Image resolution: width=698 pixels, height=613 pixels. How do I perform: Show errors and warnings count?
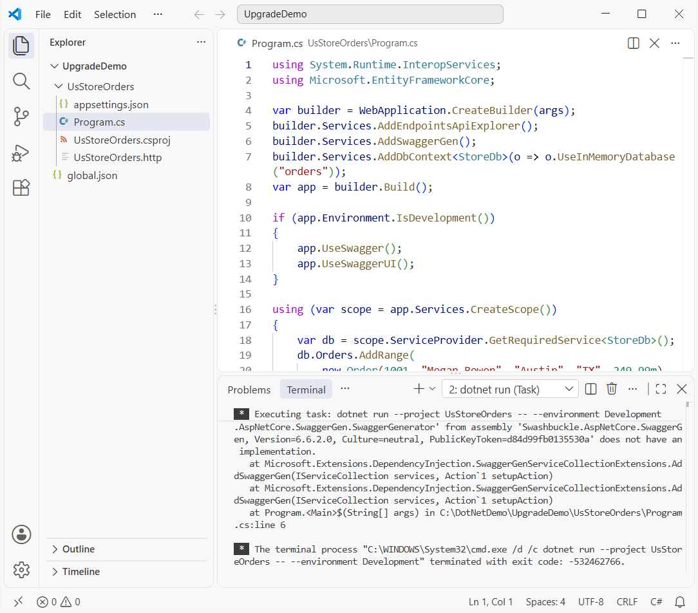59,602
